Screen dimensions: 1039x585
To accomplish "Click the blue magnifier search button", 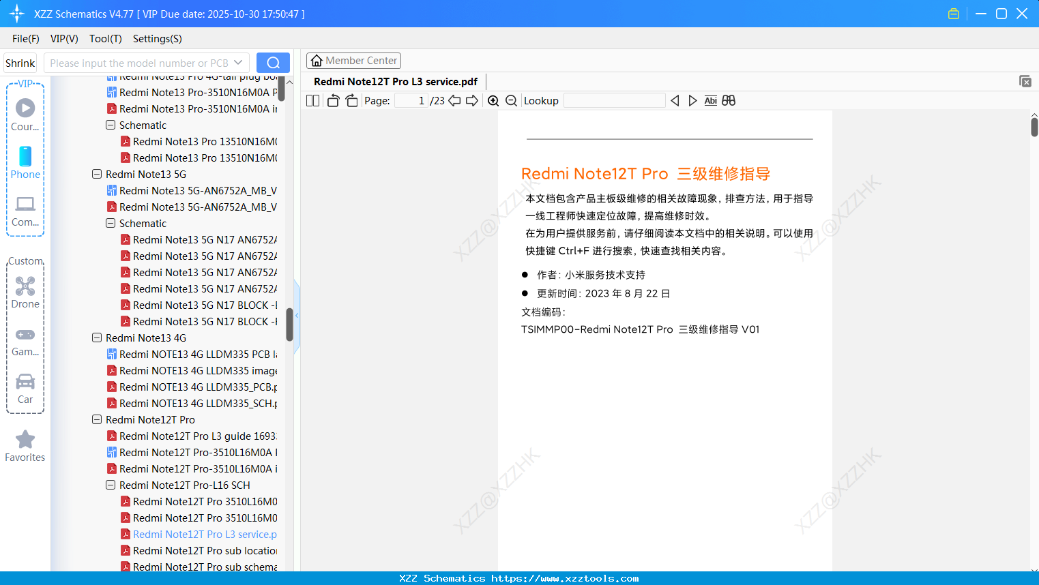I will pyautogui.click(x=273, y=62).
